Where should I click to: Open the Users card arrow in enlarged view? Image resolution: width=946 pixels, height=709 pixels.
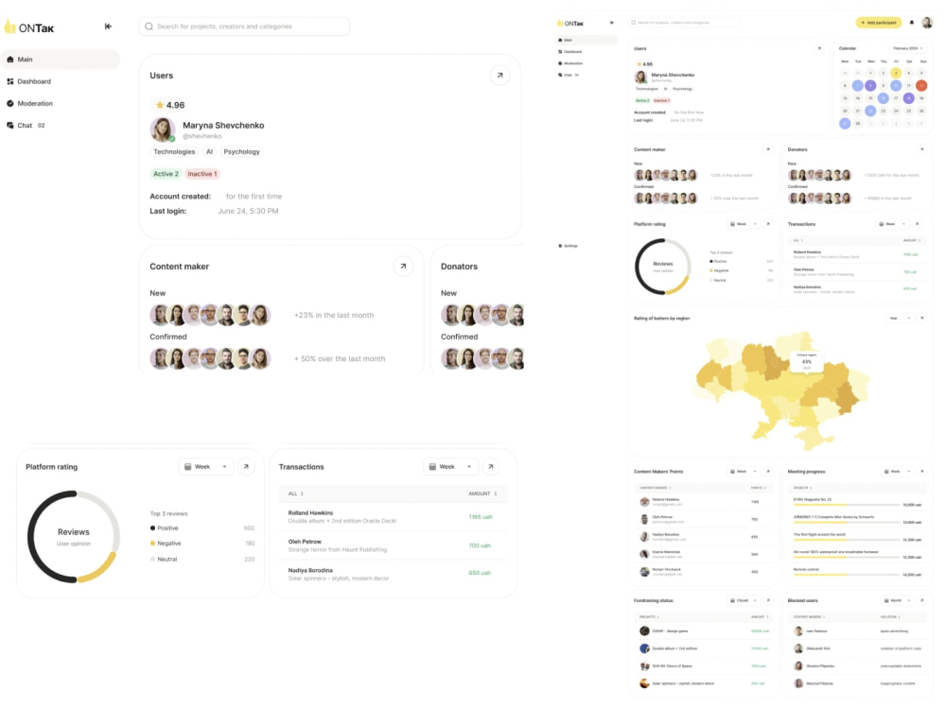click(499, 76)
